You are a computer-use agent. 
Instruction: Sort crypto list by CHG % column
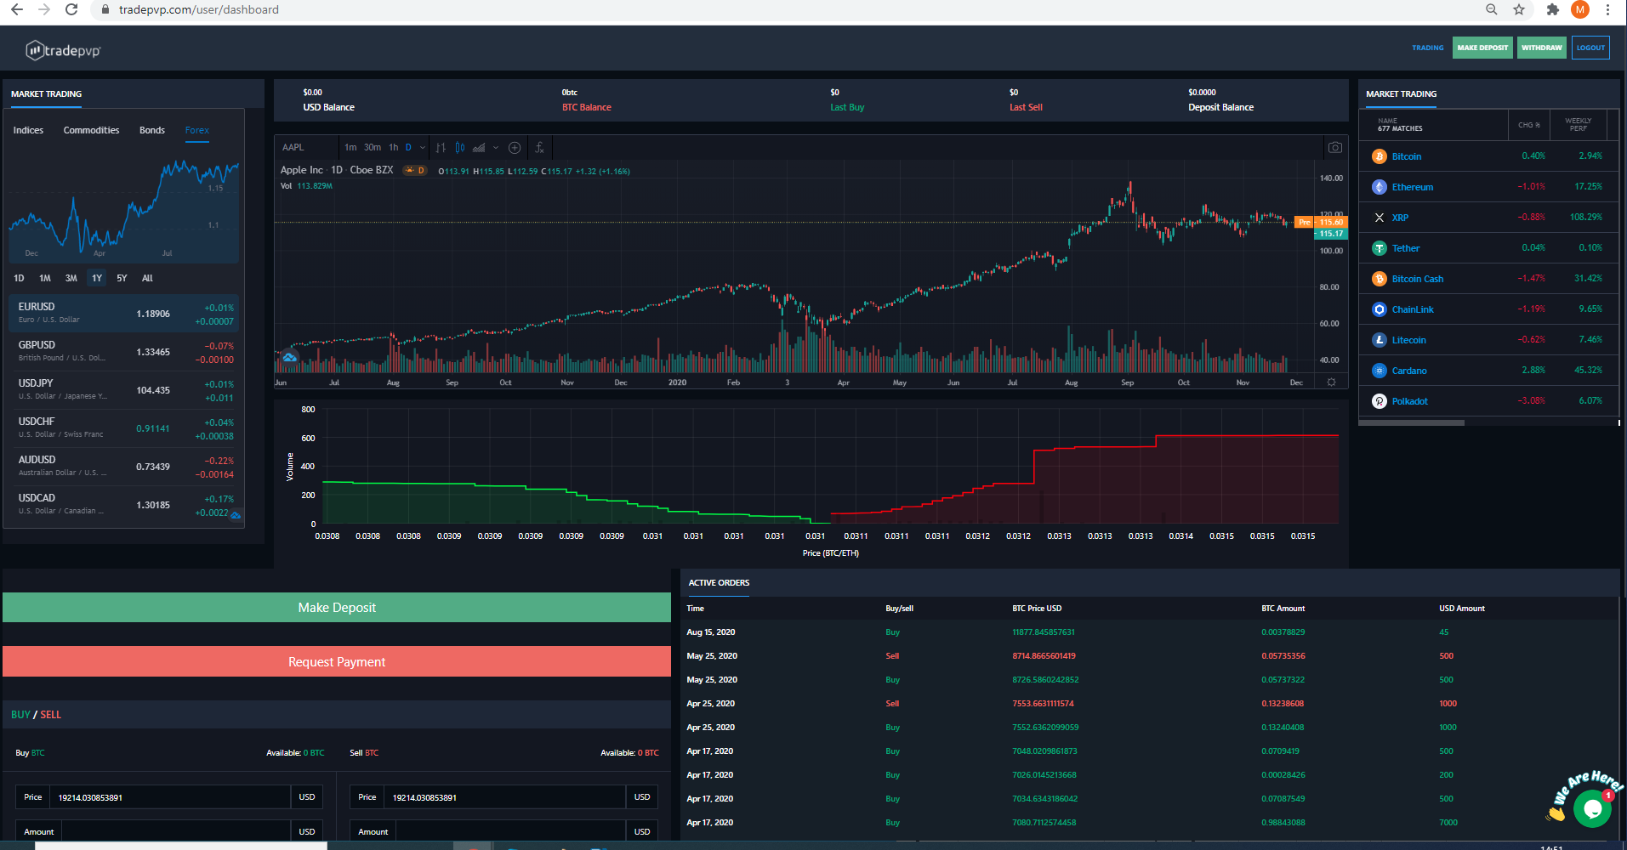[1529, 125]
